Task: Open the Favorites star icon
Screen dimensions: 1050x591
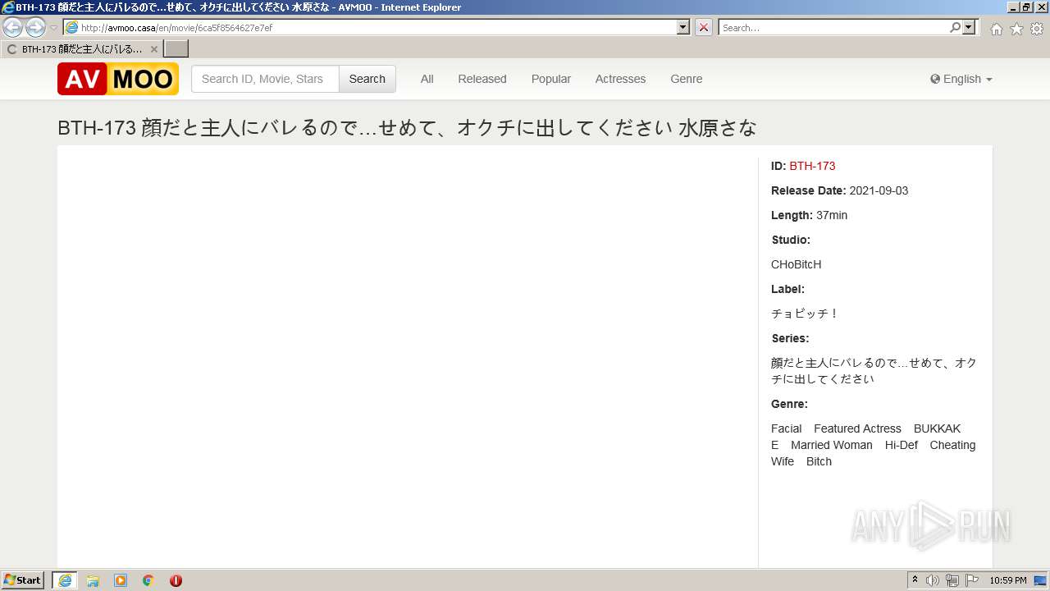Action: [x=1016, y=29]
